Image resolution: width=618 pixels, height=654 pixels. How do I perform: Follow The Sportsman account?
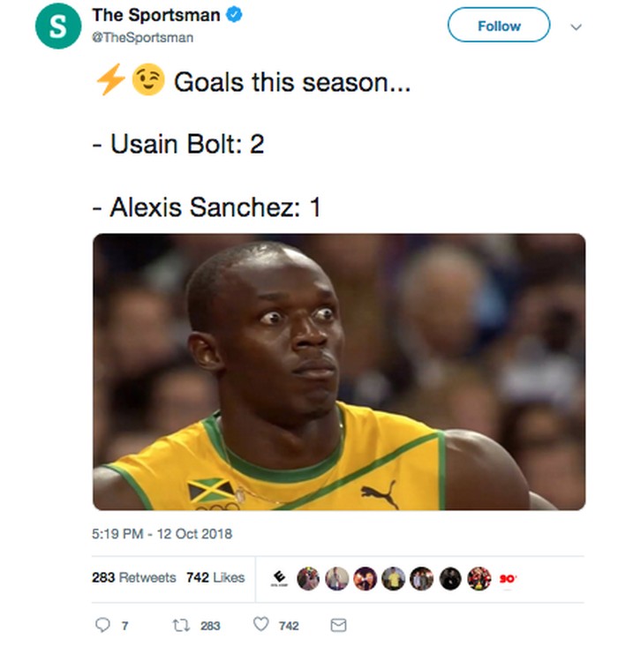(x=499, y=26)
